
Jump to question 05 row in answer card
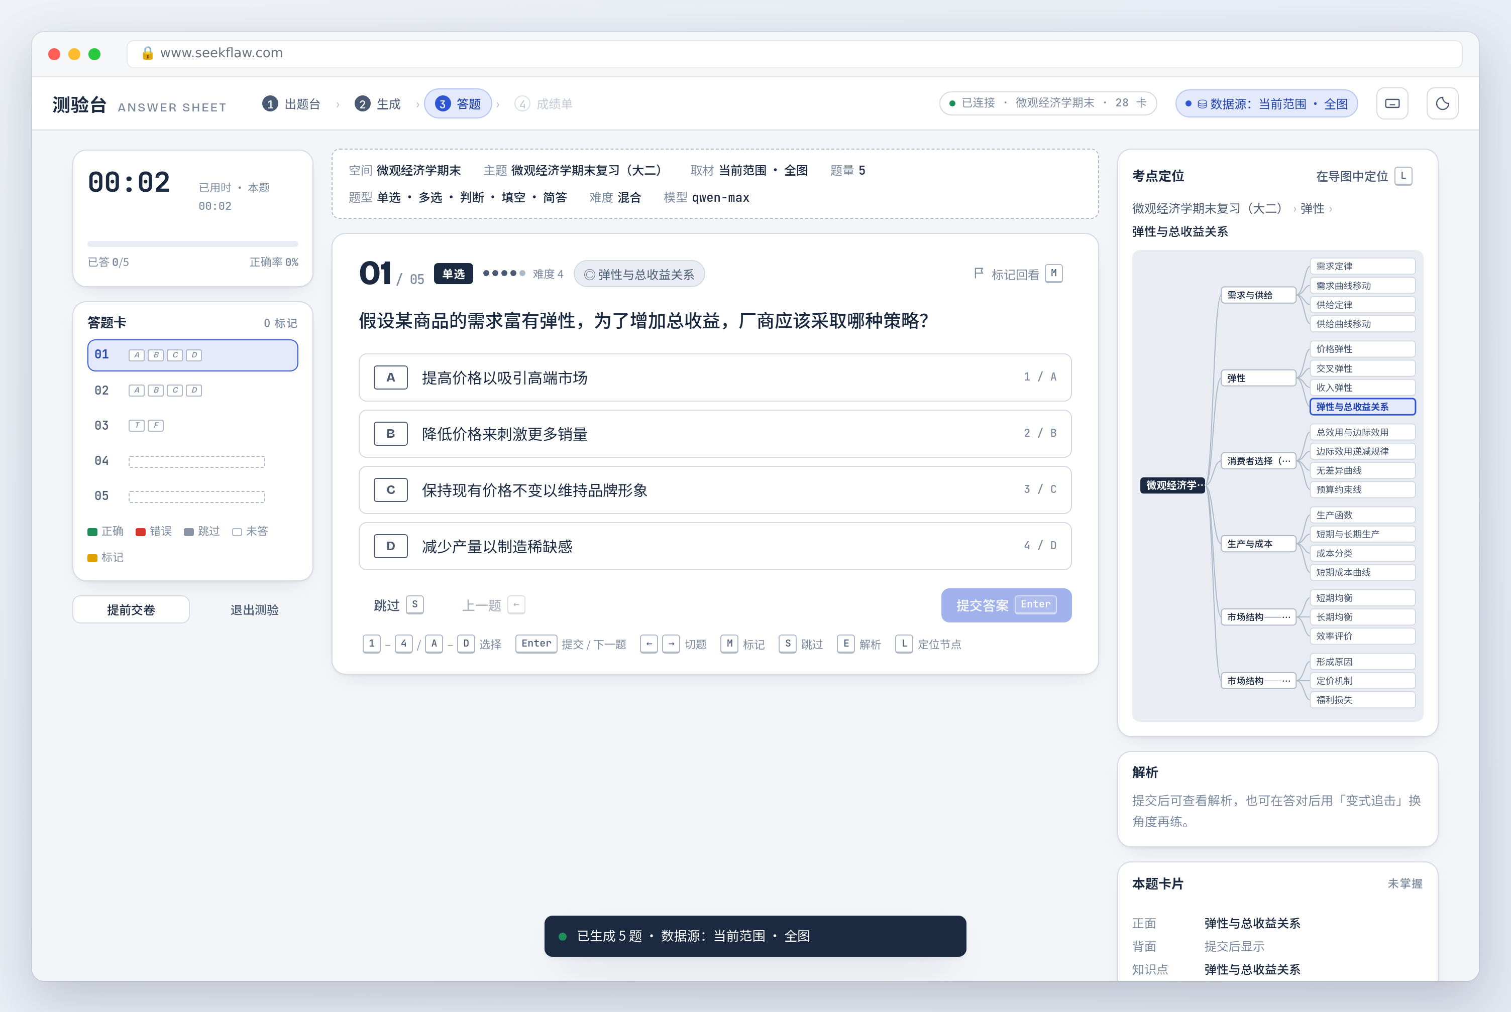(x=192, y=495)
